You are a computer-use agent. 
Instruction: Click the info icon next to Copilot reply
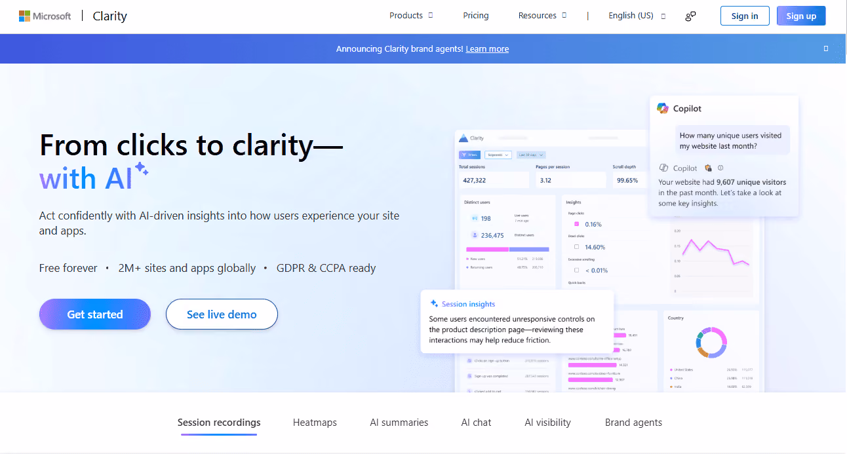pyautogui.click(x=720, y=168)
